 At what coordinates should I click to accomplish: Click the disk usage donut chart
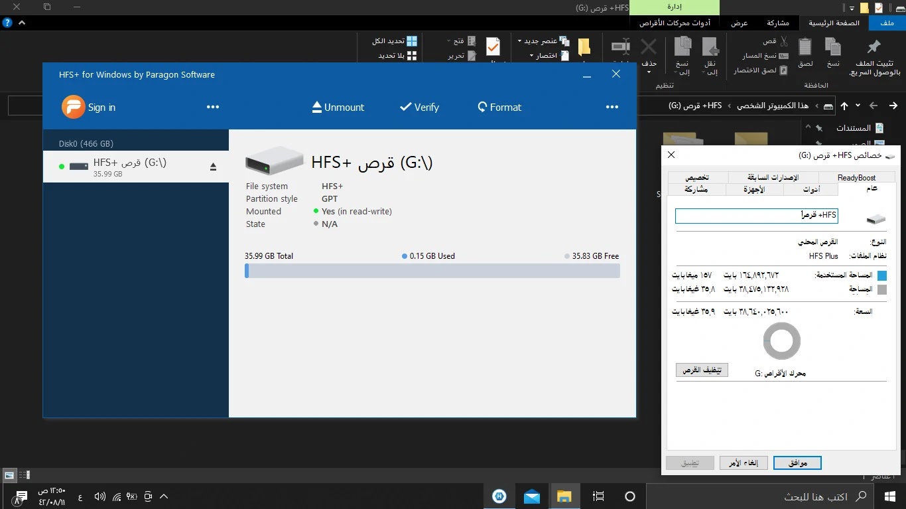[x=782, y=341]
